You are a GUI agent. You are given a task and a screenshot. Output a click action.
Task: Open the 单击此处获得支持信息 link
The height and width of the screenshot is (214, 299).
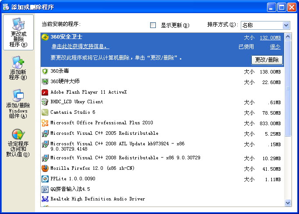(80, 46)
